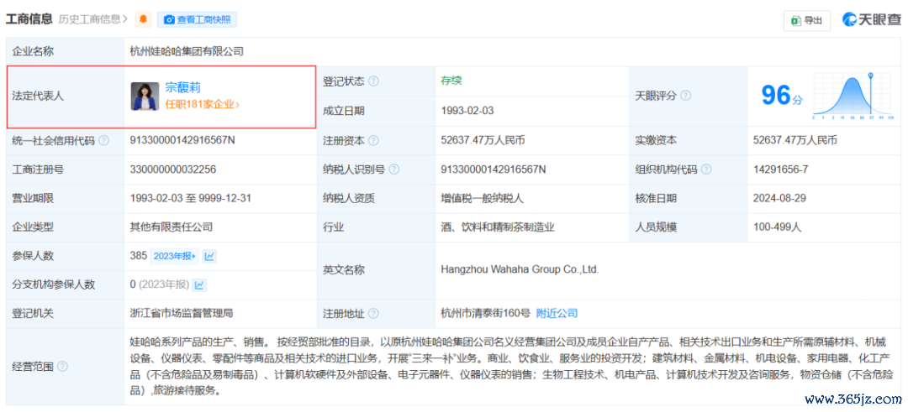Click help icon next to 天眼评分

pyautogui.click(x=685, y=96)
